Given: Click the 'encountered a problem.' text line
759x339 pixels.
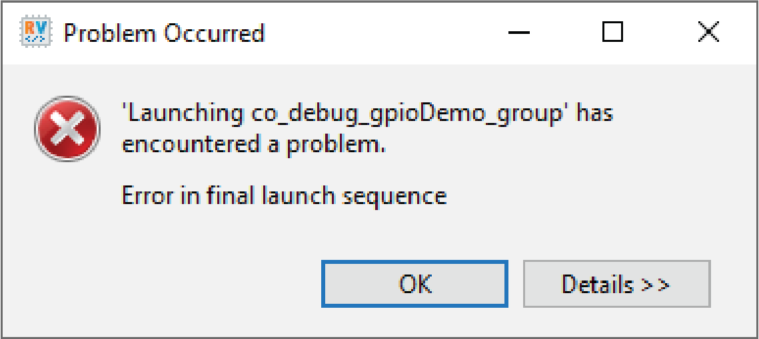Looking at the screenshot, I should tap(254, 144).
